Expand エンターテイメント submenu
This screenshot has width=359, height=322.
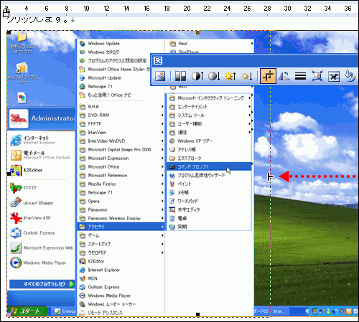[210, 107]
